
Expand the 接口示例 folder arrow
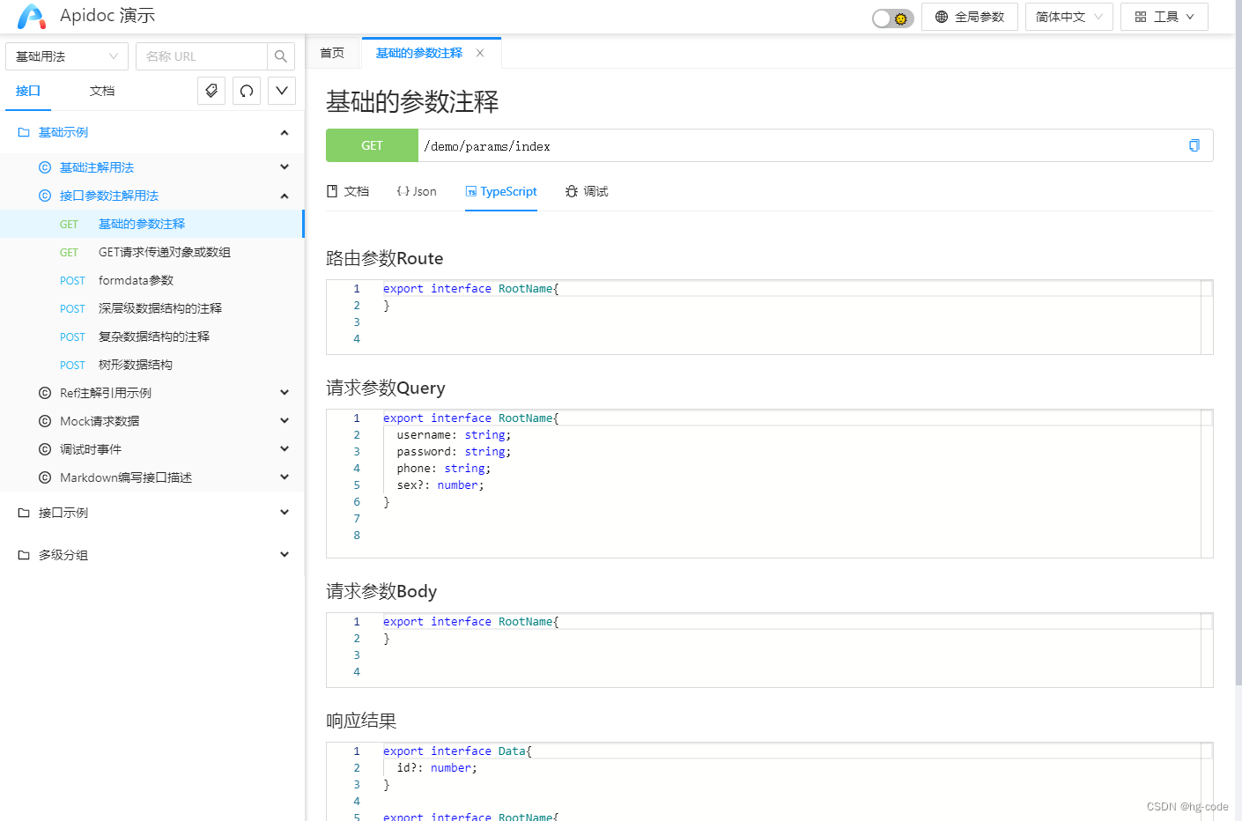[285, 513]
